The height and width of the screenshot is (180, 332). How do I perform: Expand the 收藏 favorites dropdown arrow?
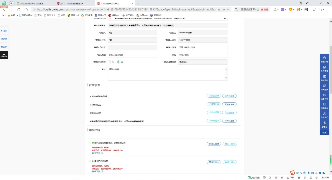[x=18, y=15]
